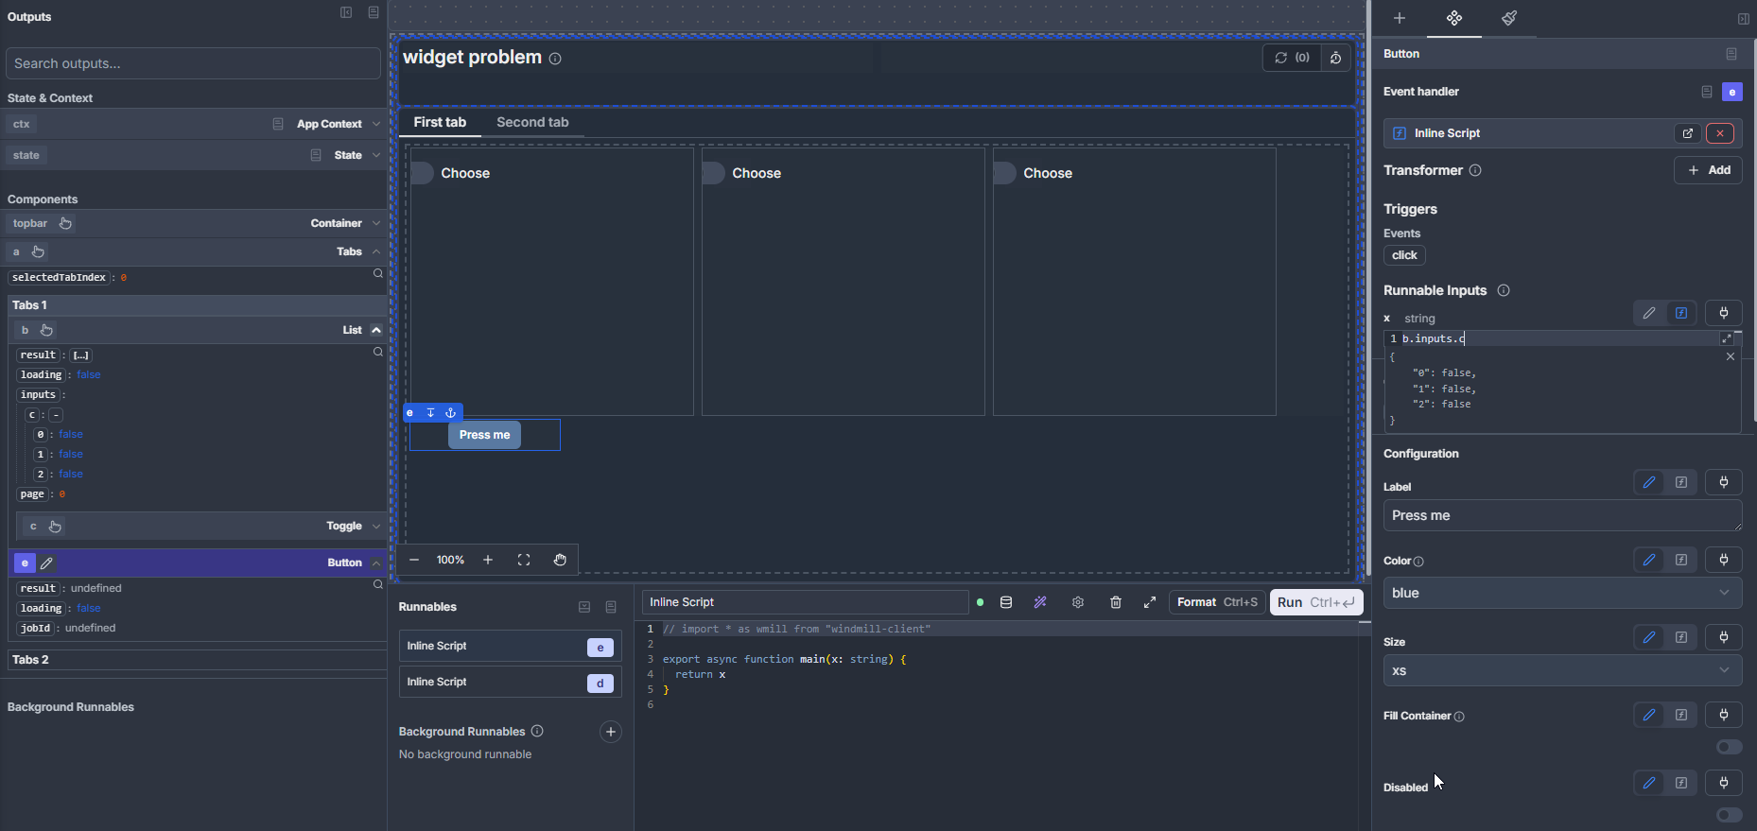The width and height of the screenshot is (1757, 831).
Task: Click info icon next to Runnable Inputs
Action: tap(1504, 290)
